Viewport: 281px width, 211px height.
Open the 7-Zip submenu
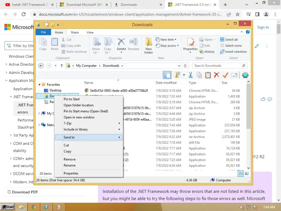pos(89,123)
